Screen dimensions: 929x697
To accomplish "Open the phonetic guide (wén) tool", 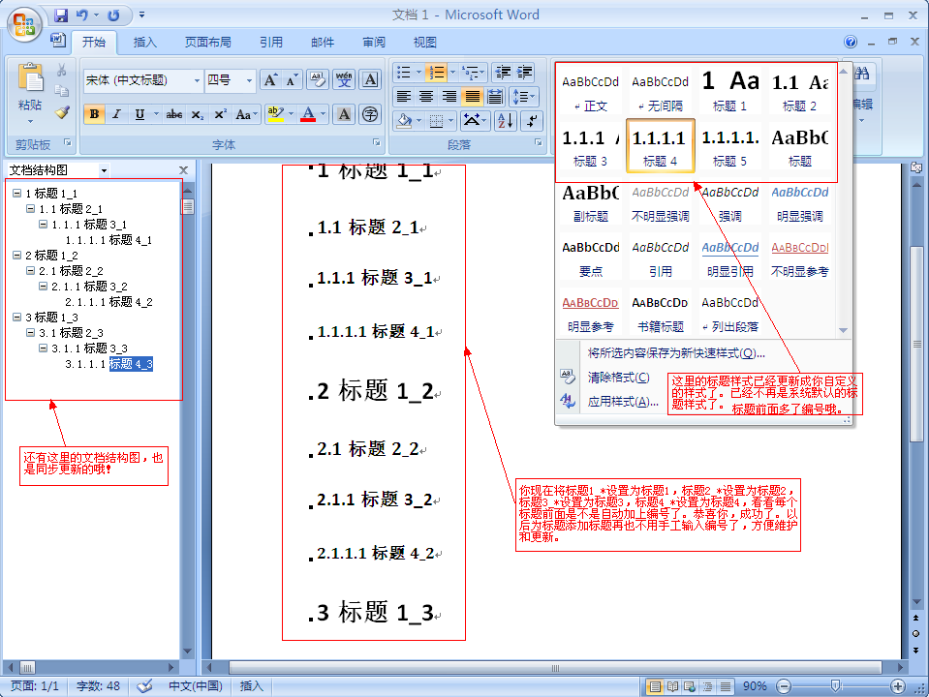I will (344, 80).
